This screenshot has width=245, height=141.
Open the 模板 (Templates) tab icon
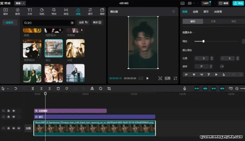coord(102,10)
